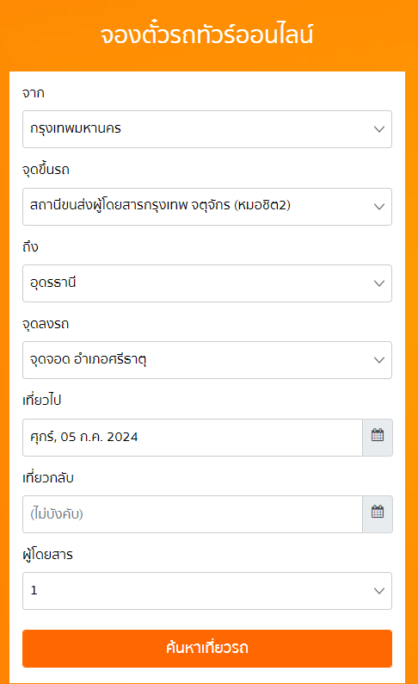Click the chevron arrow in กรุงเทพมหานคร box
Screen dimensions: 418x684
(x=379, y=129)
